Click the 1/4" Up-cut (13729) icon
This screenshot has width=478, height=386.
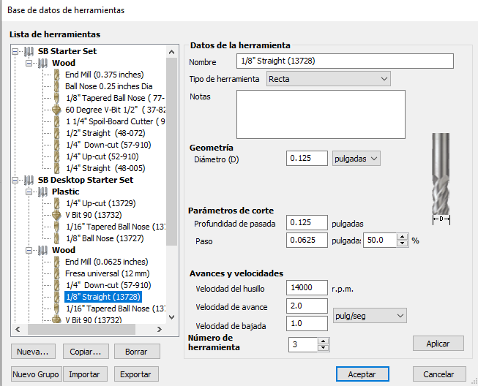(56, 203)
